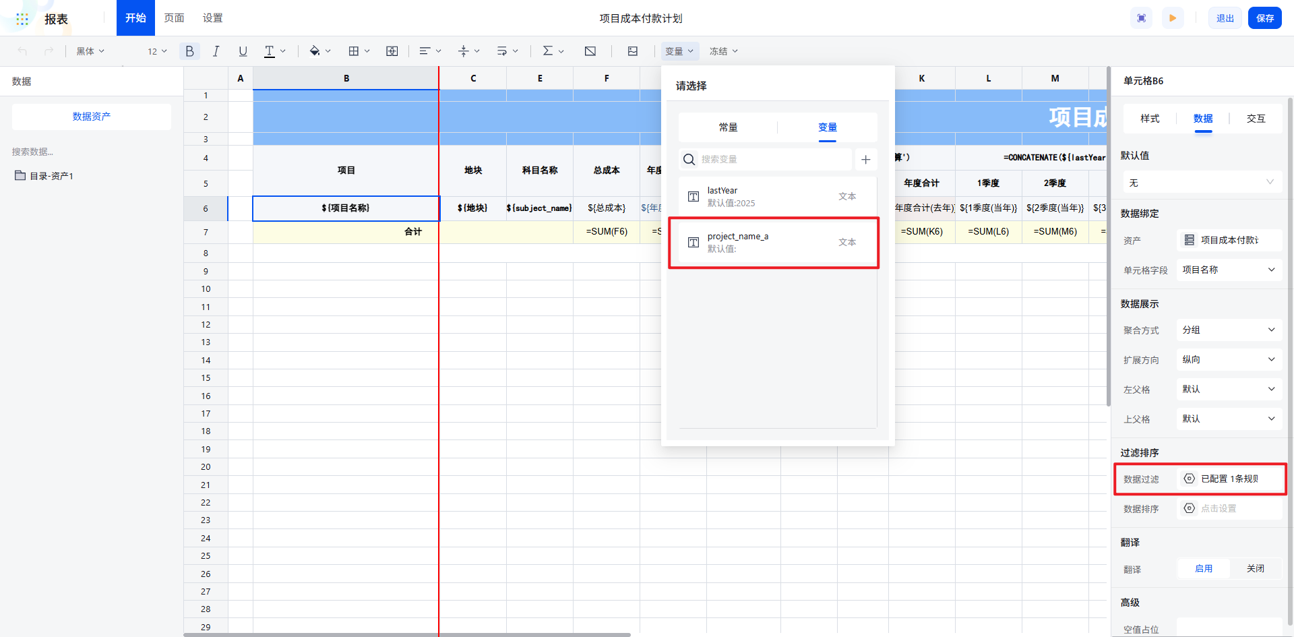Add a new variable with plus icon

pos(866,160)
